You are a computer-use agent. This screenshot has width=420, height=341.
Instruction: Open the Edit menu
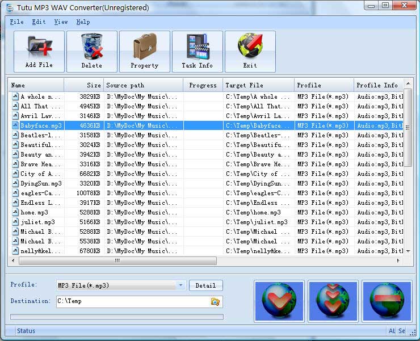tap(39, 22)
